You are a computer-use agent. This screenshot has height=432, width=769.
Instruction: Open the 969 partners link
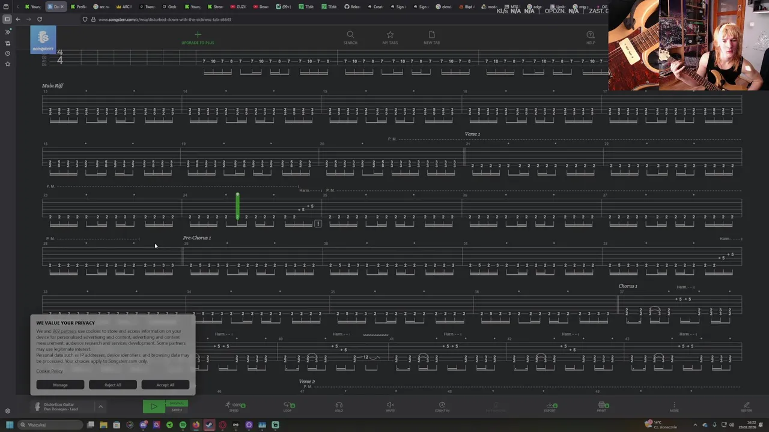pos(64,331)
